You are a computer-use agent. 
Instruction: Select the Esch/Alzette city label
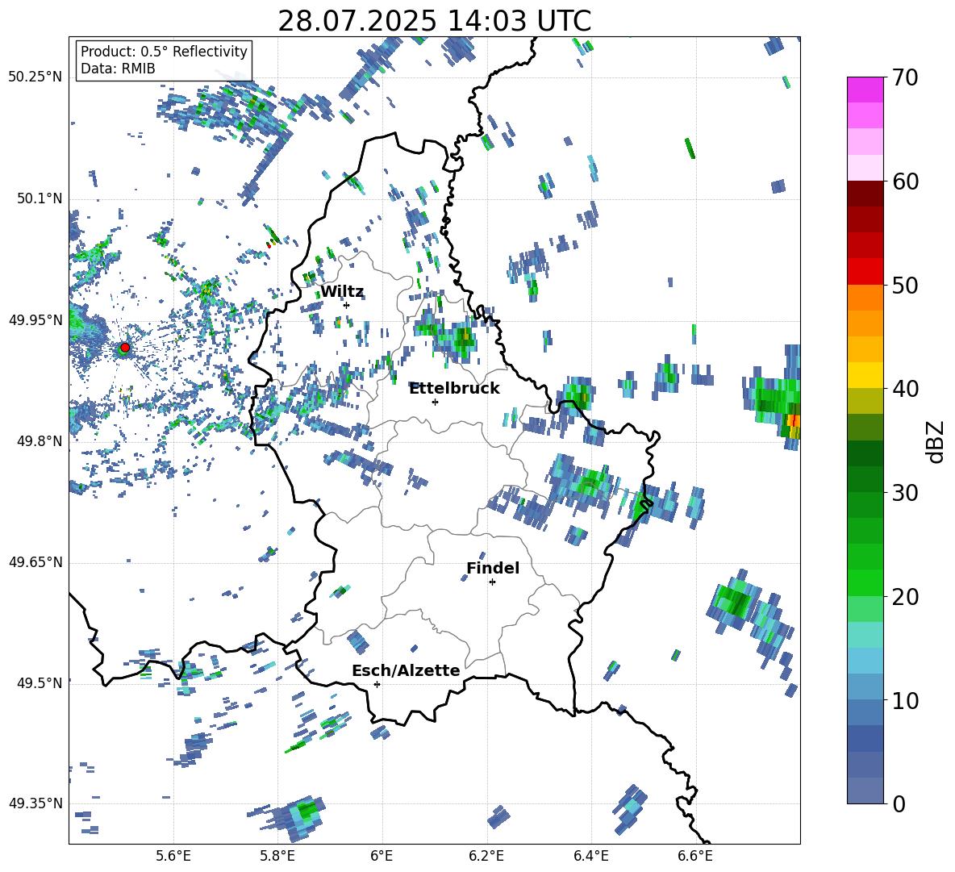tap(406, 670)
